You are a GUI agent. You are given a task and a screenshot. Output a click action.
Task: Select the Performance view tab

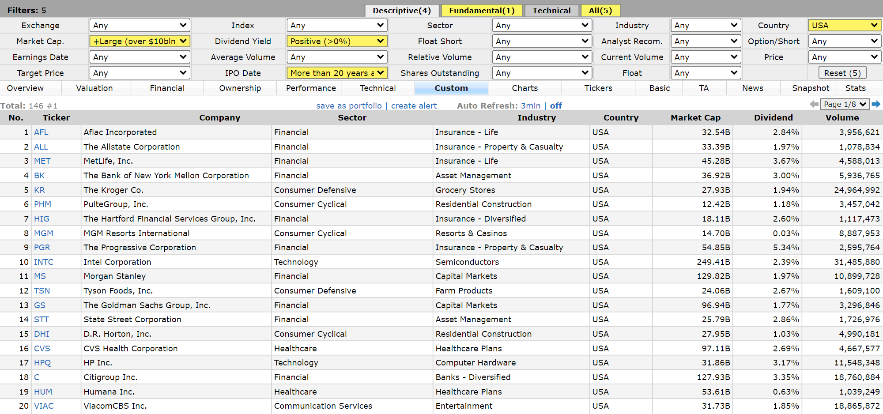coord(311,88)
